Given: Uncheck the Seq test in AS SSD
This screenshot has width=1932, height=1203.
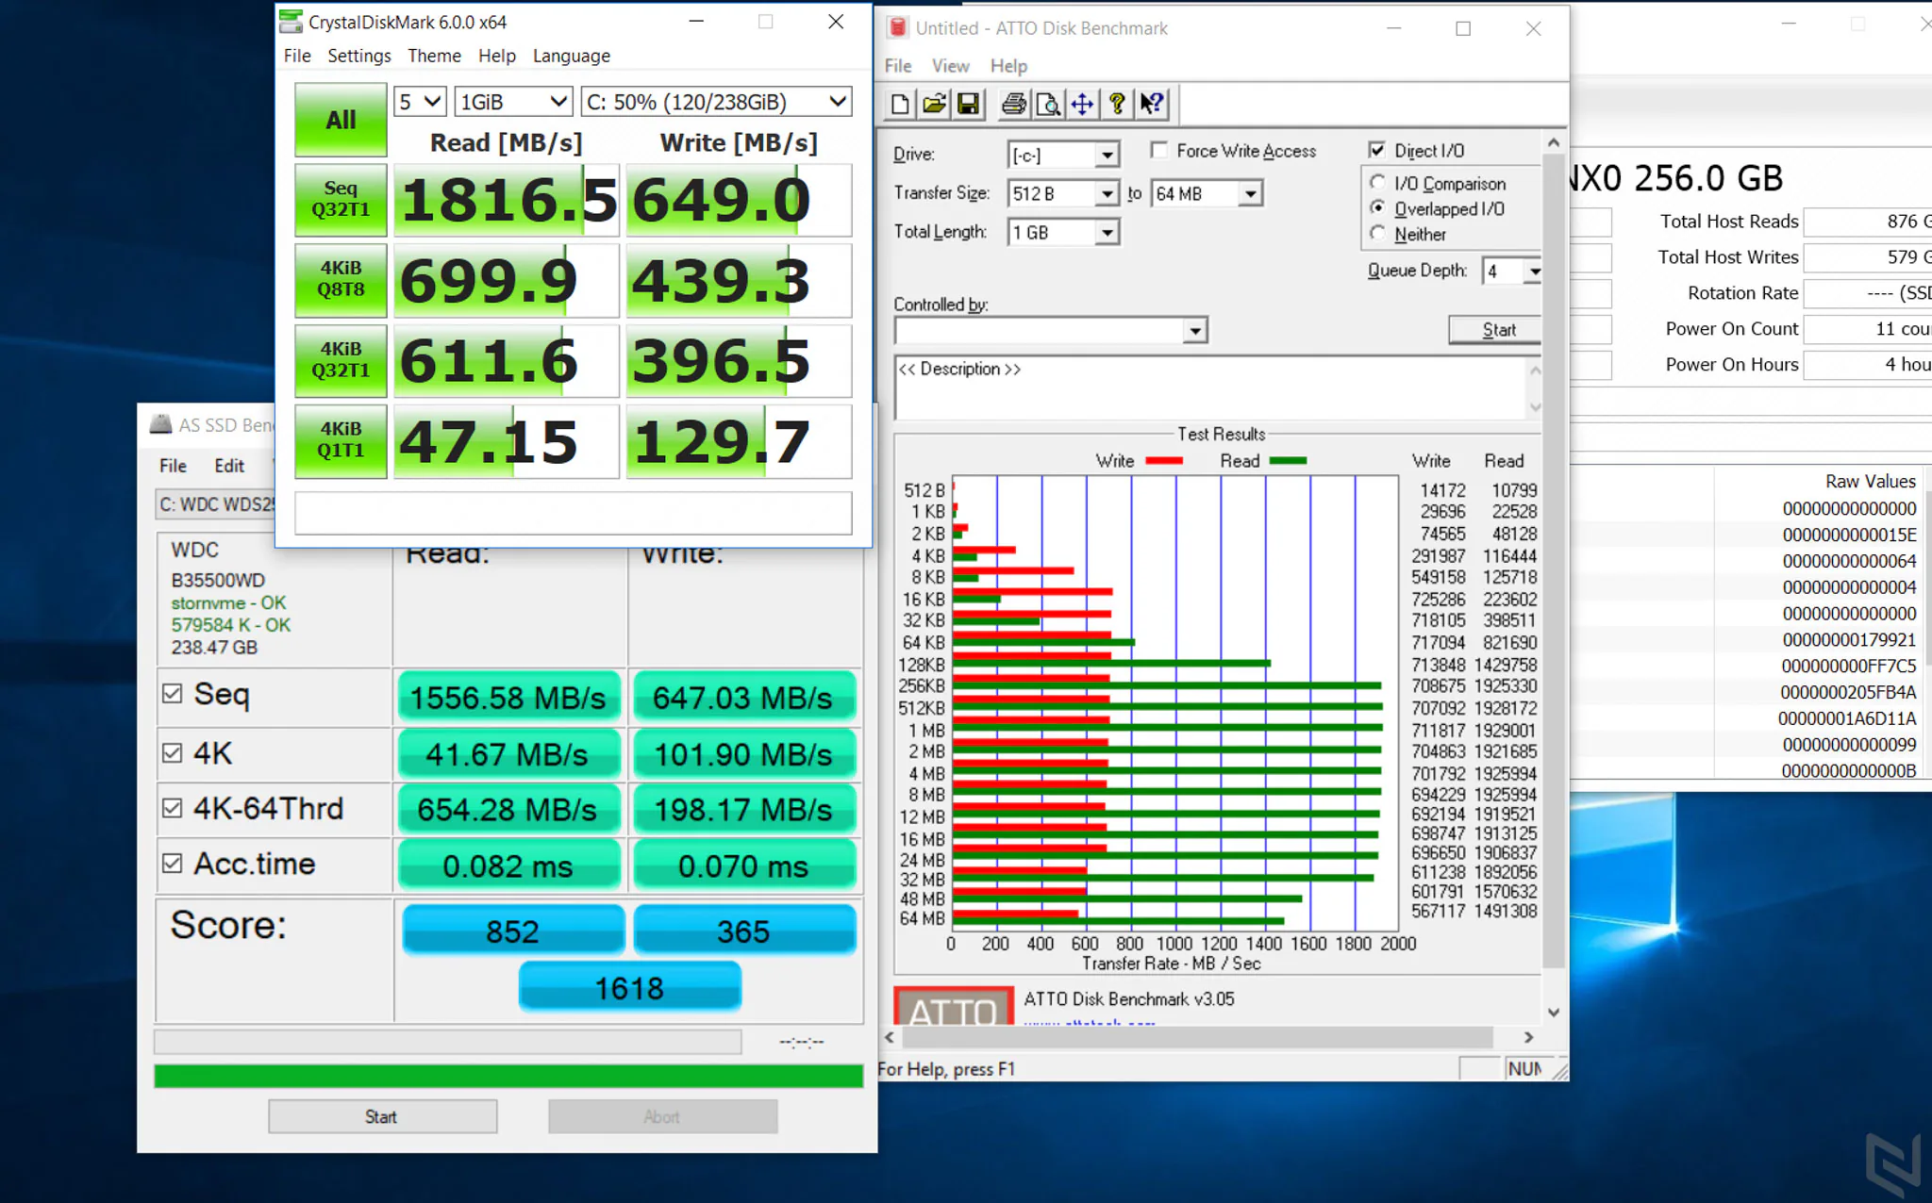Looking at the screenshot, I should (172, 694).
